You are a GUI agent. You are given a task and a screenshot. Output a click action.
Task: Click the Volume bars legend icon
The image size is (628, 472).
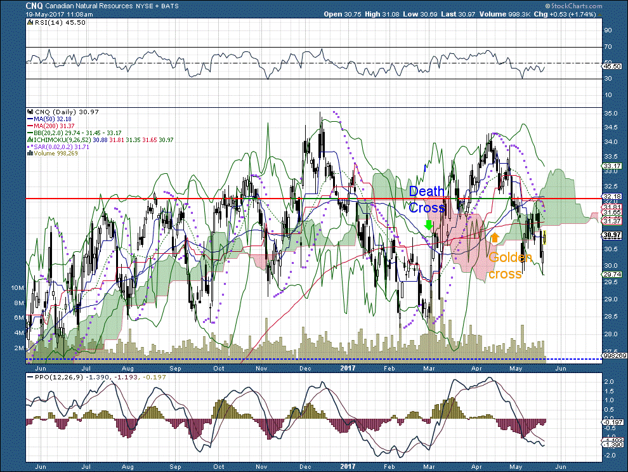(x=30, y=154)
